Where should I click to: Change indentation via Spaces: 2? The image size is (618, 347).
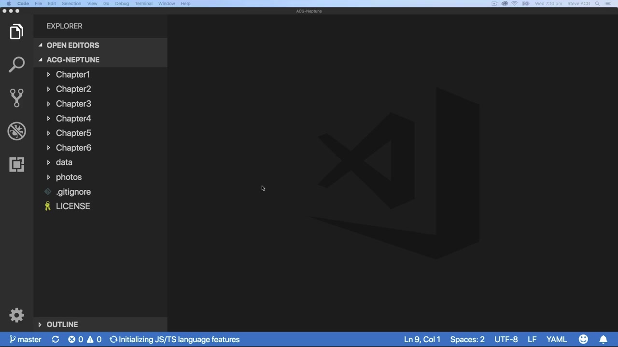pyautogui.click(x=467, y=339)
